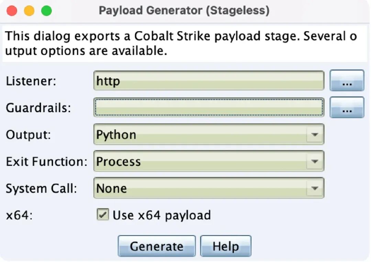Open the System Call combo showing None
The width and height of the screenshot is (371, 262).
click(199, 188)
